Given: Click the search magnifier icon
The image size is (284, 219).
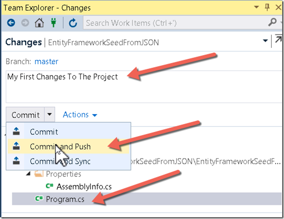Looking at the screenshot, I should pyautogui.click(x=272, y=22).
